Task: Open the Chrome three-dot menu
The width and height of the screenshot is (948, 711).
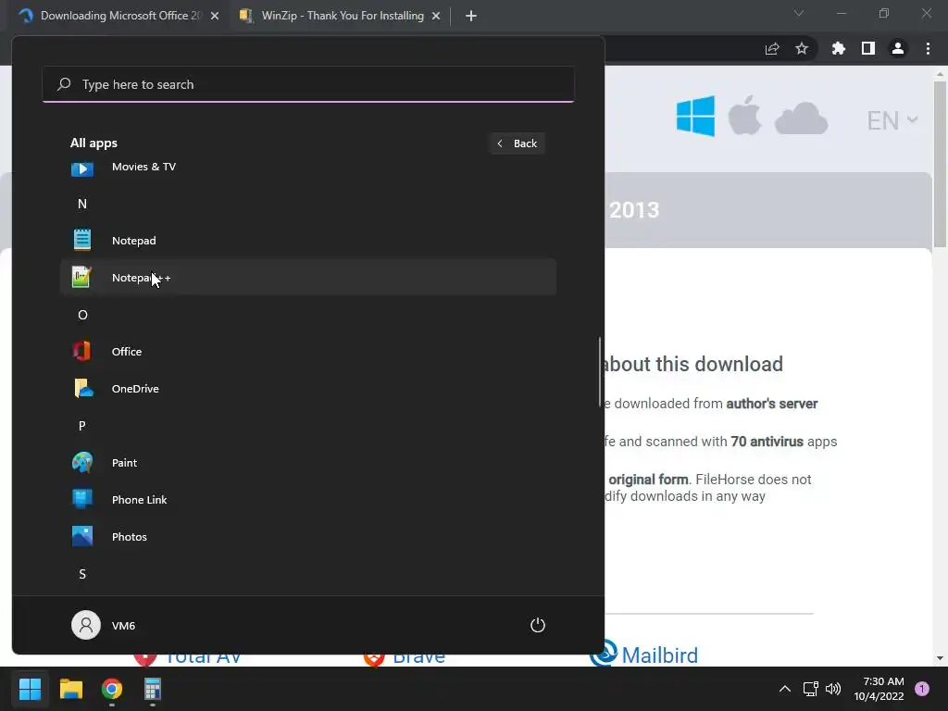Action: 928,48
